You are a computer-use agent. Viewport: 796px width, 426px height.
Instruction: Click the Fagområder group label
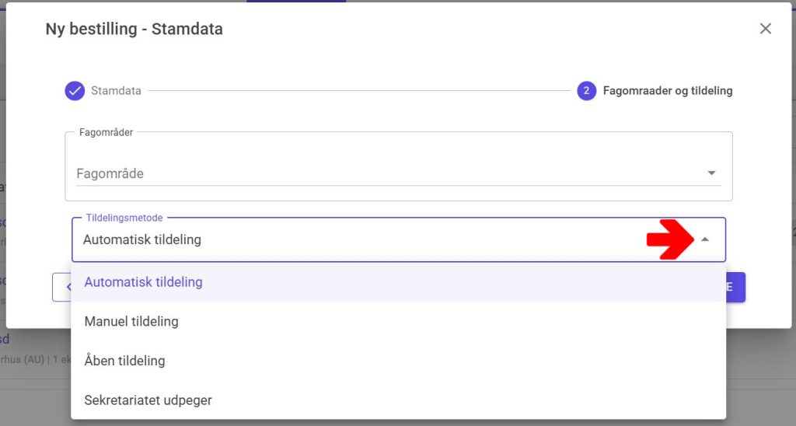point(106,133)
